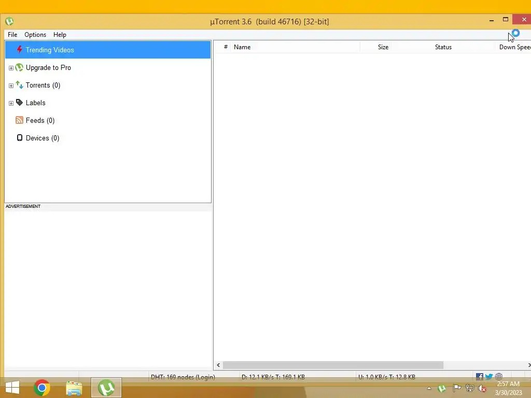Minimize the uTorrent window

pos(492,20)
